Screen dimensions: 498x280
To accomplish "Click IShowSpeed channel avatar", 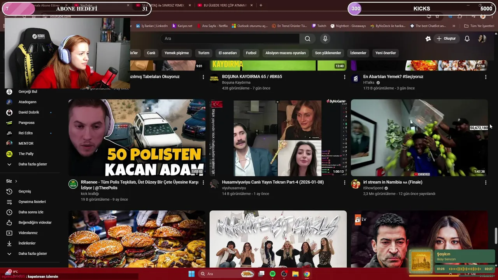I will [x=356, y=184].
